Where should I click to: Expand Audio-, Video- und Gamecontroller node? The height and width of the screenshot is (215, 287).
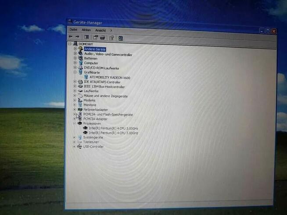click(75, 53)
